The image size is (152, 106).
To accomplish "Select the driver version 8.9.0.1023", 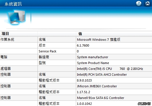I will click(84, 80).
